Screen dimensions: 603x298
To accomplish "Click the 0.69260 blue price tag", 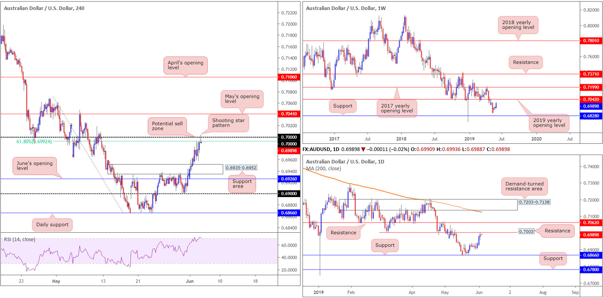I will point(289,179).
